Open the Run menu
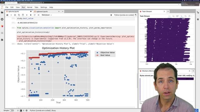The image size is (200, 112). click(23, 7)
